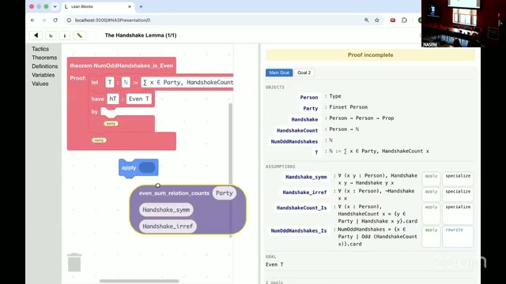Click rewrite button for NumOddHandshakes_Is
Viewport: 506px width, 284px height.
(x=458, y=237)
